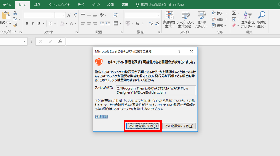Open the font name combo box
This screenshot has height=156, width=280.
pos(39,15)
